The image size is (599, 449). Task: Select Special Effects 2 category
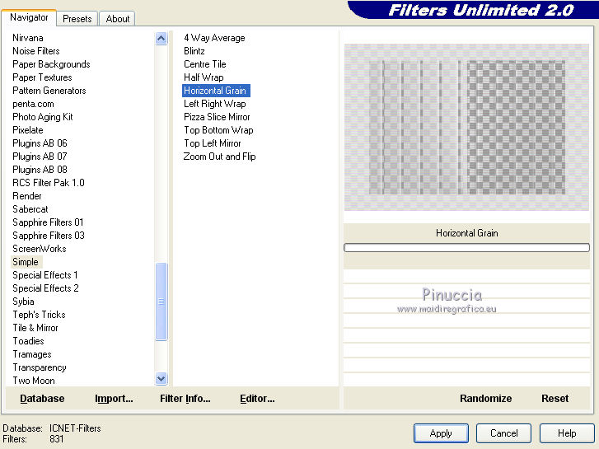[x=45, y=288]
